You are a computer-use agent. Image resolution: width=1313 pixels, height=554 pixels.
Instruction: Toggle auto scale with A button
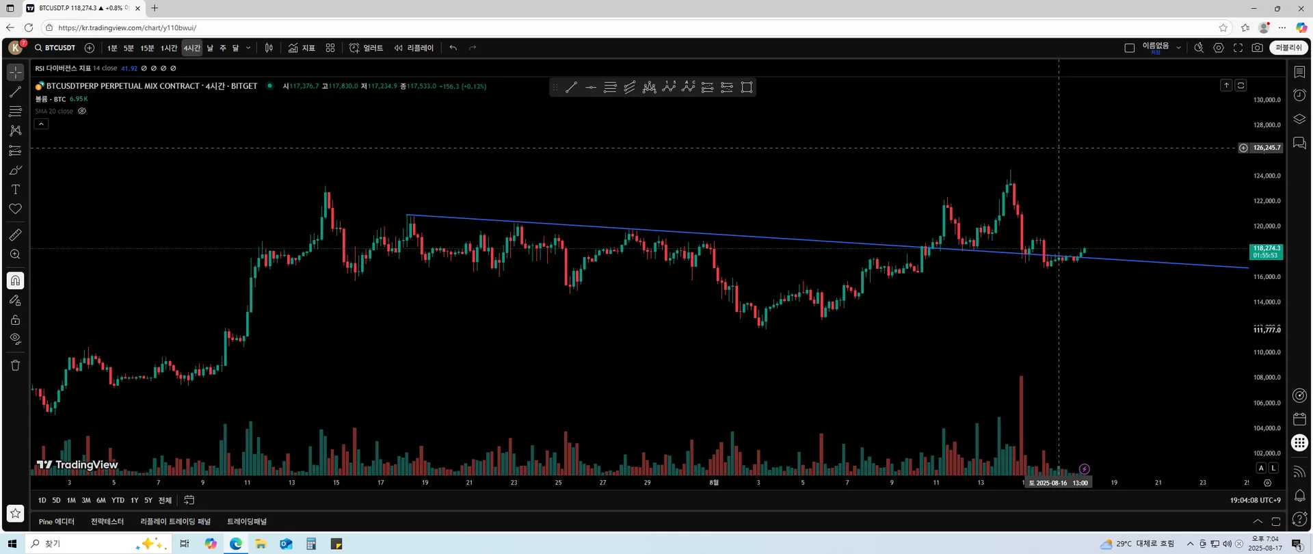pos(1261,468)
